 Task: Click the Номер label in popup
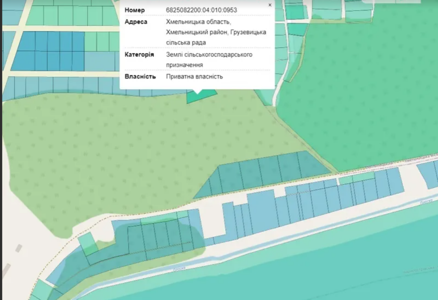point(134,10)
